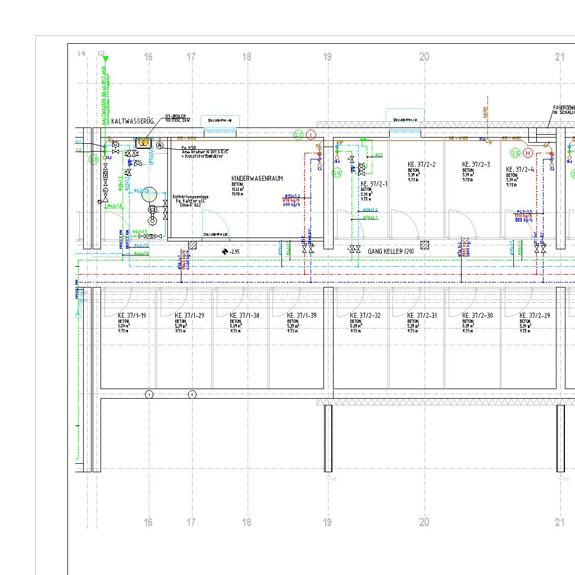Click grid axis number 20 at top
This screenshot has height=575, width=575.
tap(424, 57)
